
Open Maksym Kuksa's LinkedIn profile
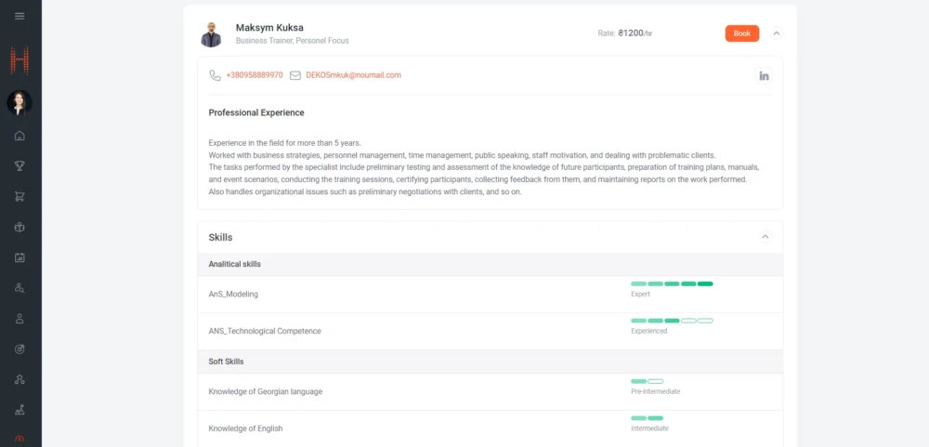764,75
